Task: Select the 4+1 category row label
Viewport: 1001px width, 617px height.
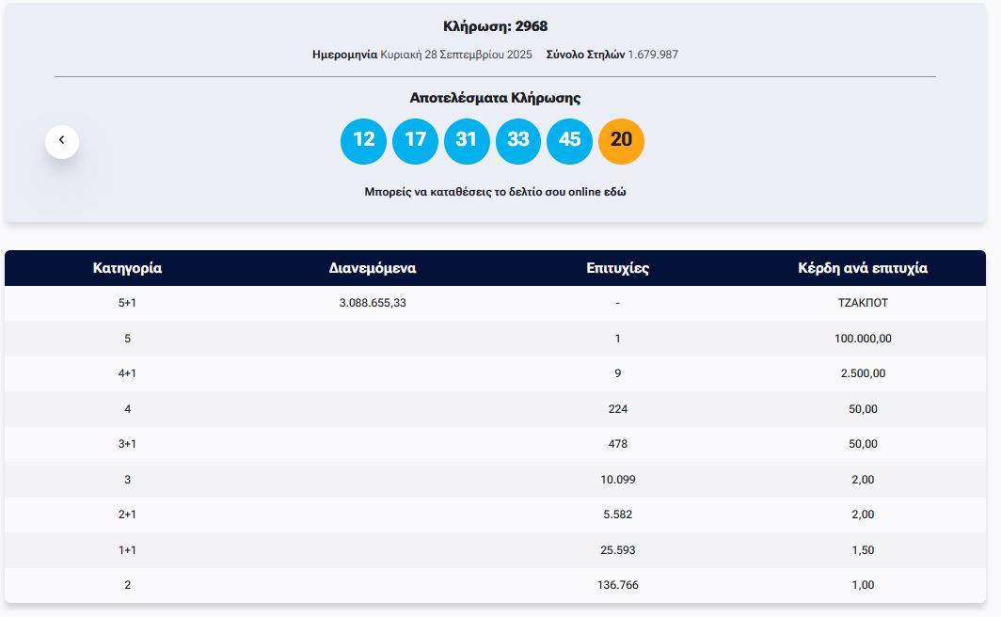Action: [127, 373]
